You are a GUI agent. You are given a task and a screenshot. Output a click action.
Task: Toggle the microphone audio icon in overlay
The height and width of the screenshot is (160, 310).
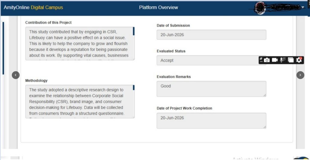[283, 60]
